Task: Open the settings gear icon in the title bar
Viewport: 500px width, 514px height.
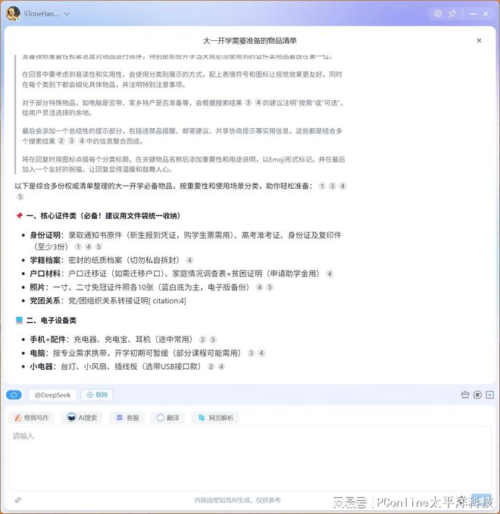Action: (438, 14)
